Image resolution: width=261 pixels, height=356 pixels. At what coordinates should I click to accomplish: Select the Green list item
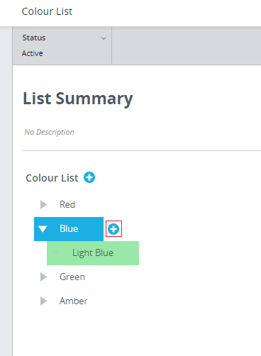(x=72, y=277)
